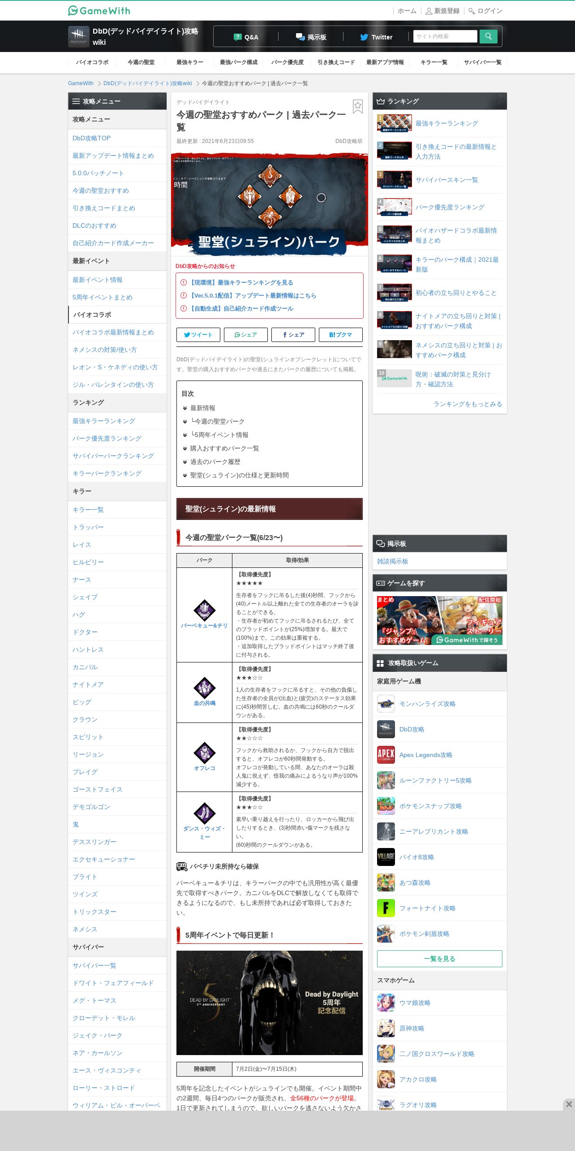
Task: Open 【現環境】最強キラーランキングを見る notice link
Action: coord(242,282)
